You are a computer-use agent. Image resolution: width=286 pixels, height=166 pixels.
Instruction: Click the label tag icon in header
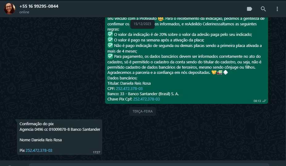click(x=249, y=9)
